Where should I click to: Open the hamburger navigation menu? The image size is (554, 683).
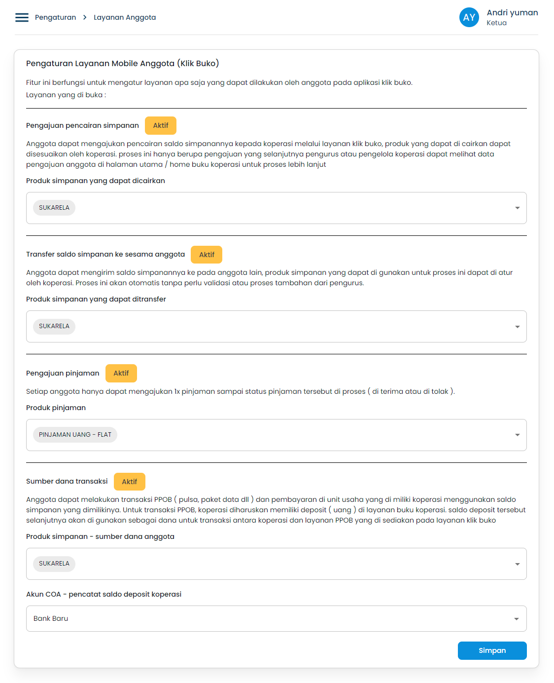(22, 17)
